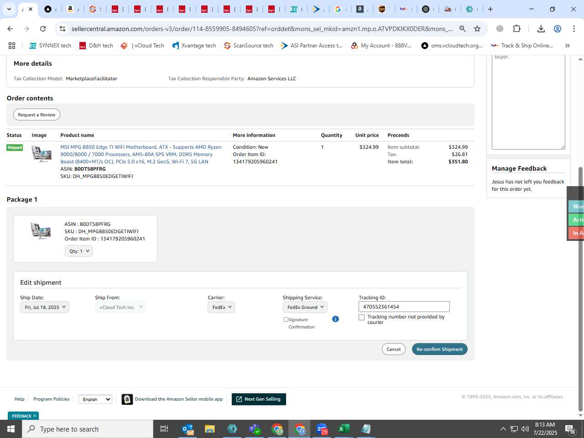This screenshot has width=584, height=438.
Task: View site information icon in address bar
Action: 63,29
